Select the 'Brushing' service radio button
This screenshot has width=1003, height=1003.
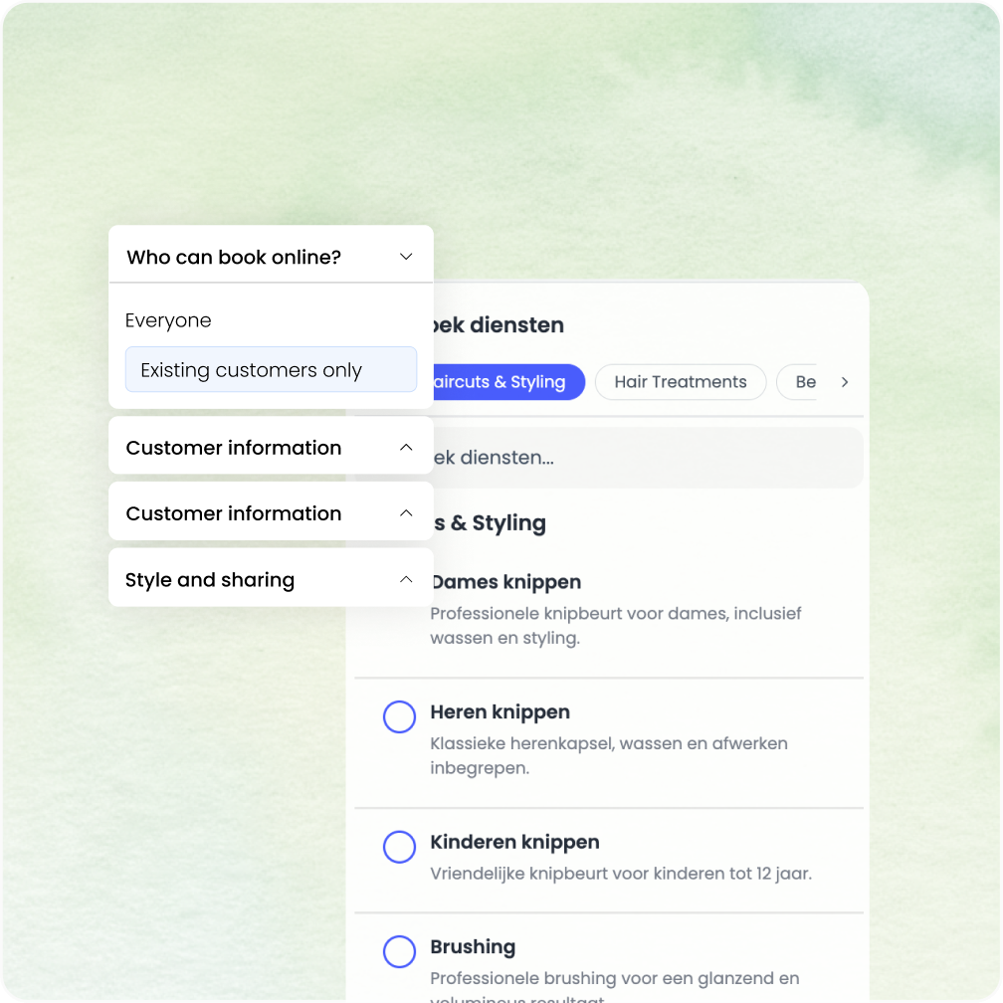(399, 951)
